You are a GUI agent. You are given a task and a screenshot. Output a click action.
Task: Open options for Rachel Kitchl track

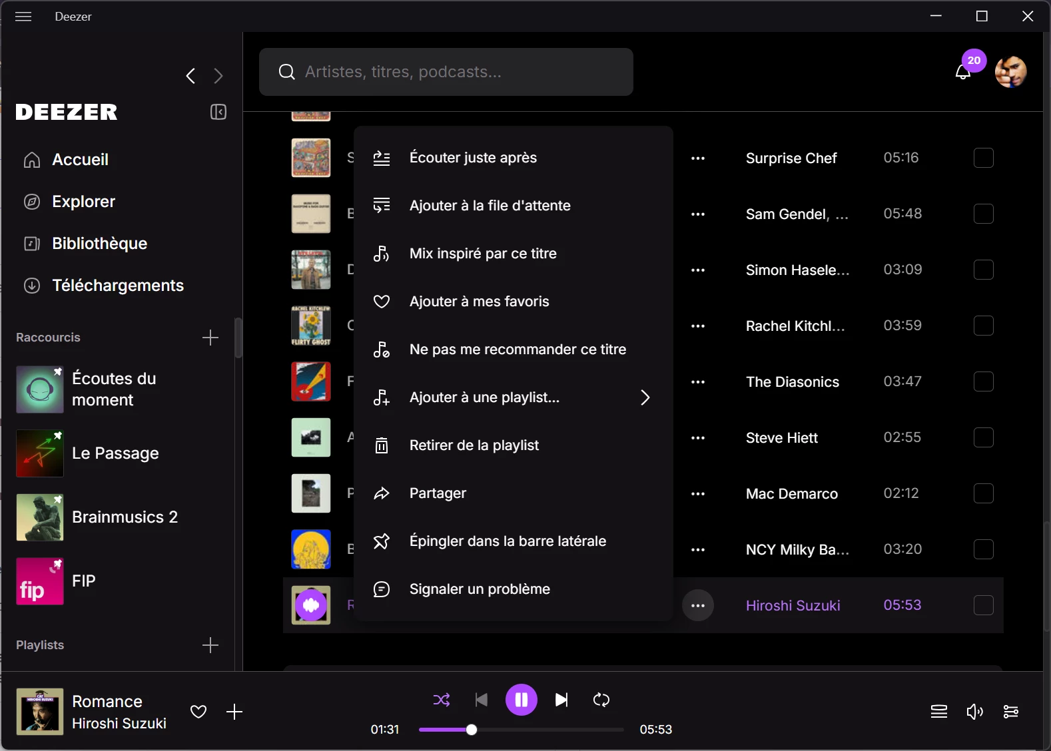(x=698, y=326)
